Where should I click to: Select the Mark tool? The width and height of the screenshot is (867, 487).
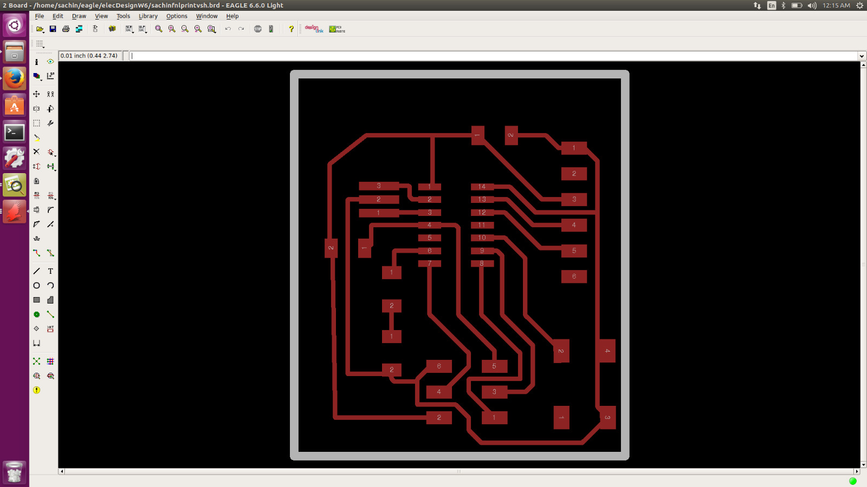(x=50, y=76)
